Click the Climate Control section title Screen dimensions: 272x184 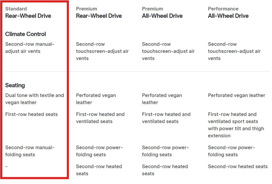[x=25, y=34]
